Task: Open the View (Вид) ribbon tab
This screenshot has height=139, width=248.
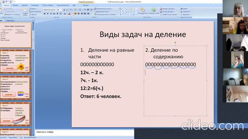Action: tap(74, 5)
